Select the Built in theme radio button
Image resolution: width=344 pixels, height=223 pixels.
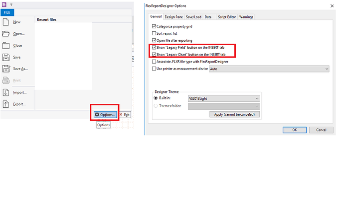(x=156, y=98)
